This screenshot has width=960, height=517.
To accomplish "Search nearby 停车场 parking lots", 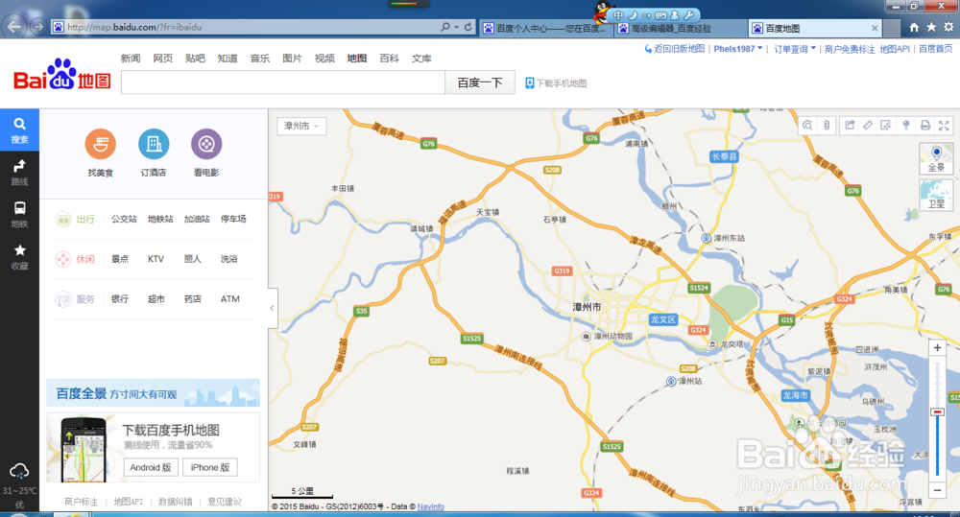I will click(x=233, y=219).
